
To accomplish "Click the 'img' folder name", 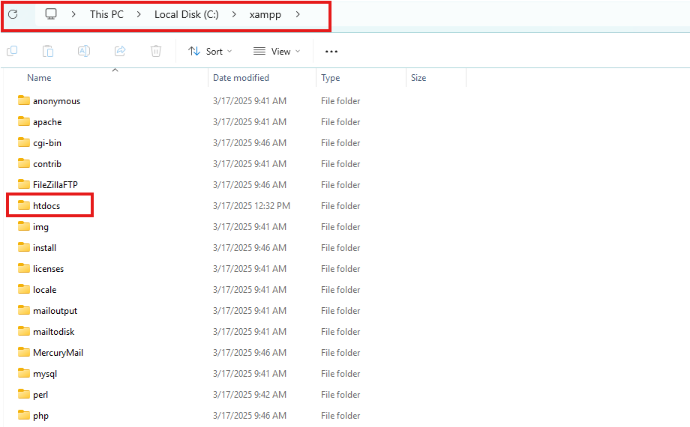I will coord(40,227).
